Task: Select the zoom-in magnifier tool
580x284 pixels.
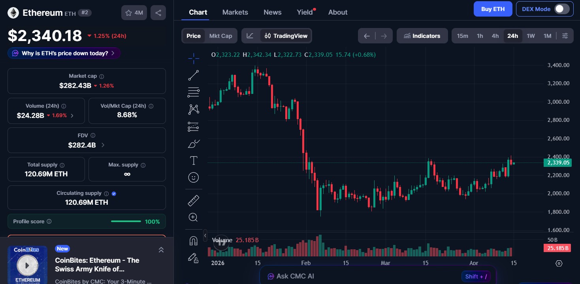Action: 194,217
